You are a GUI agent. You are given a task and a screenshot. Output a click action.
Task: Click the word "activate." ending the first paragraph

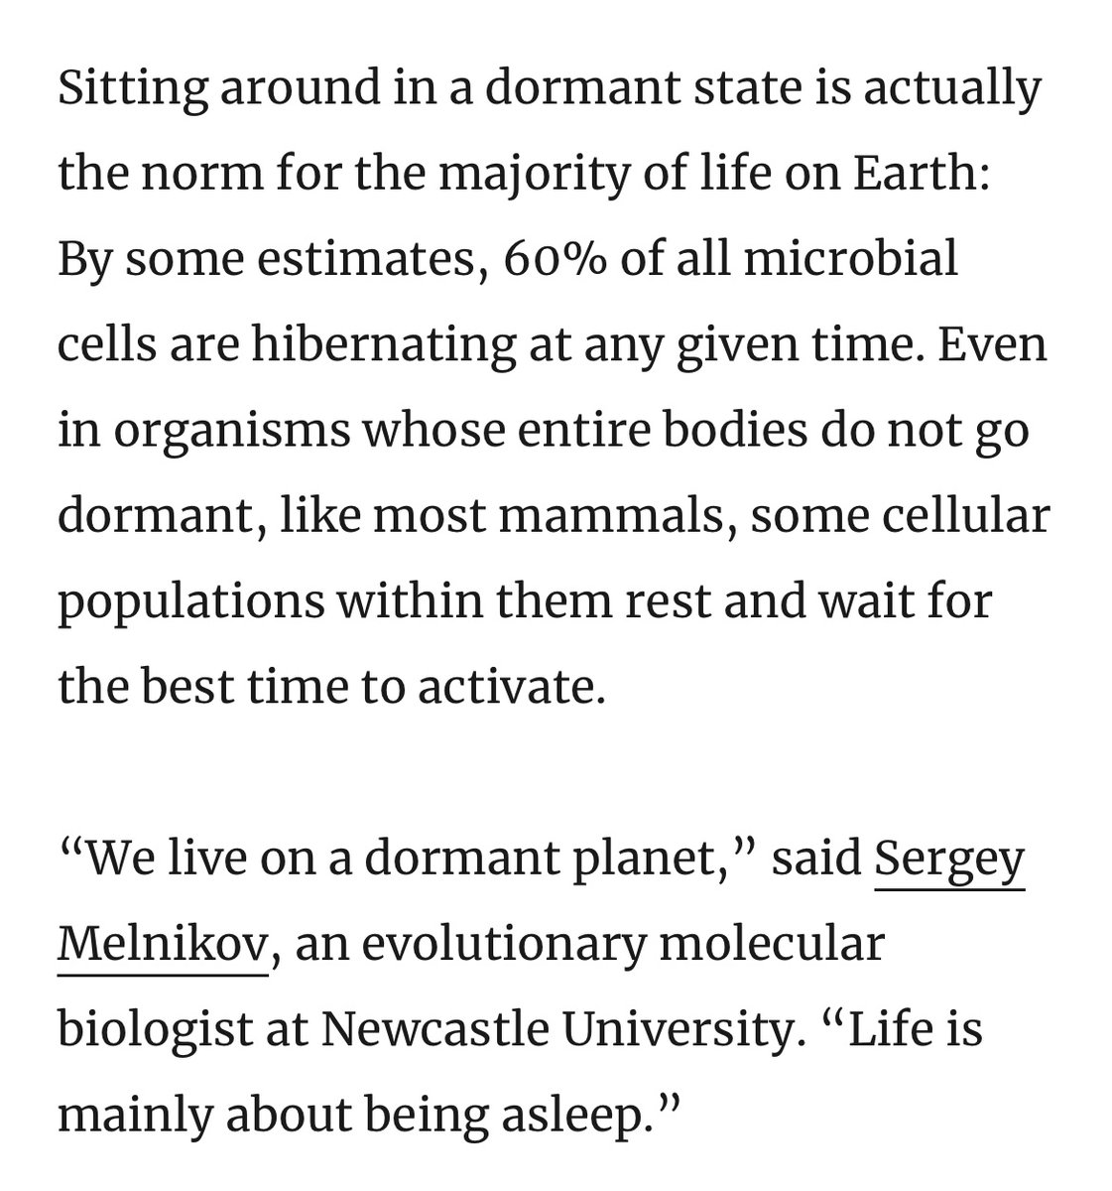pyautogui.click(x=518, y=688)
